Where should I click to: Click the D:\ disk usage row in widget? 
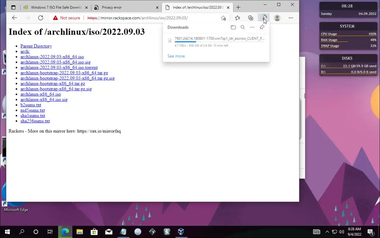[x=349, y=72]
